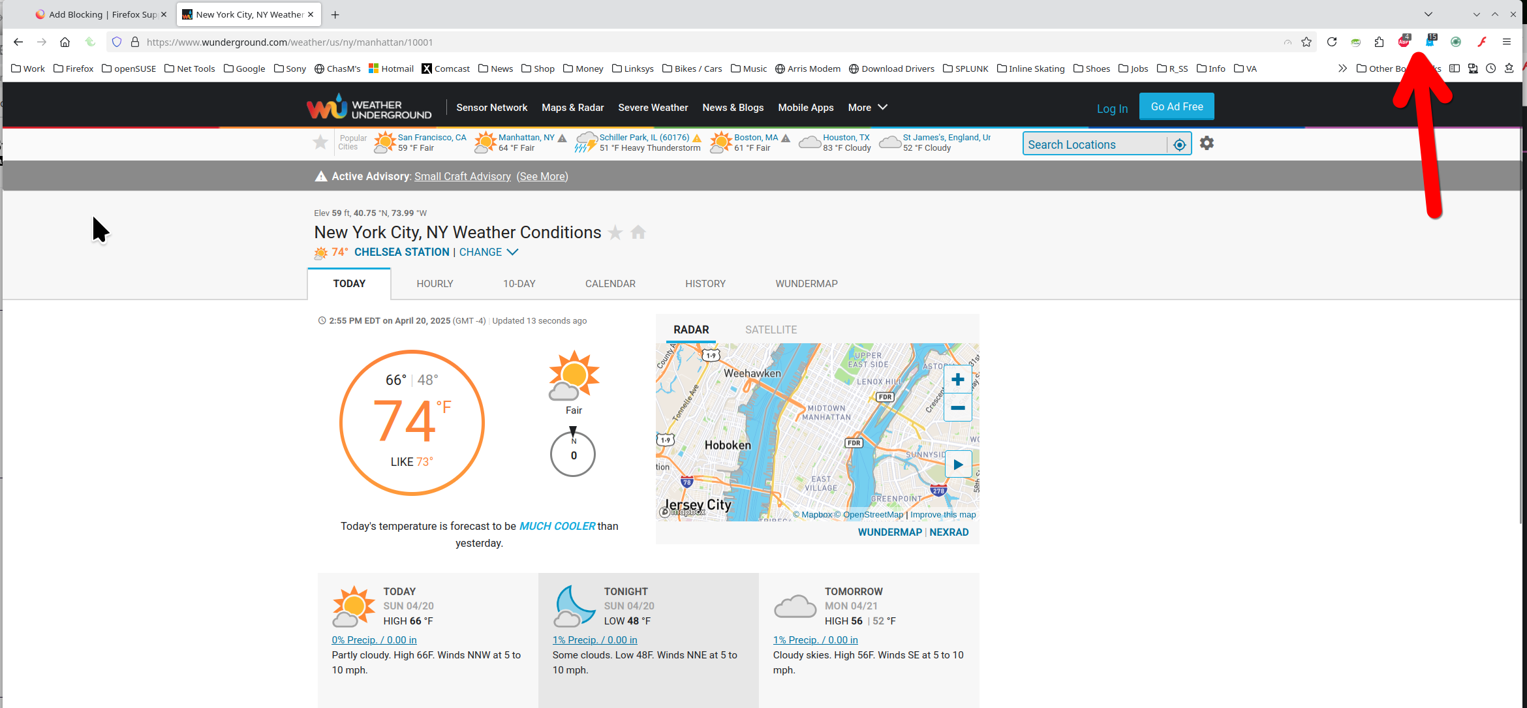Expand the More navigation menu
Viewport: 1527px width, 708px height.
[867, 107]
